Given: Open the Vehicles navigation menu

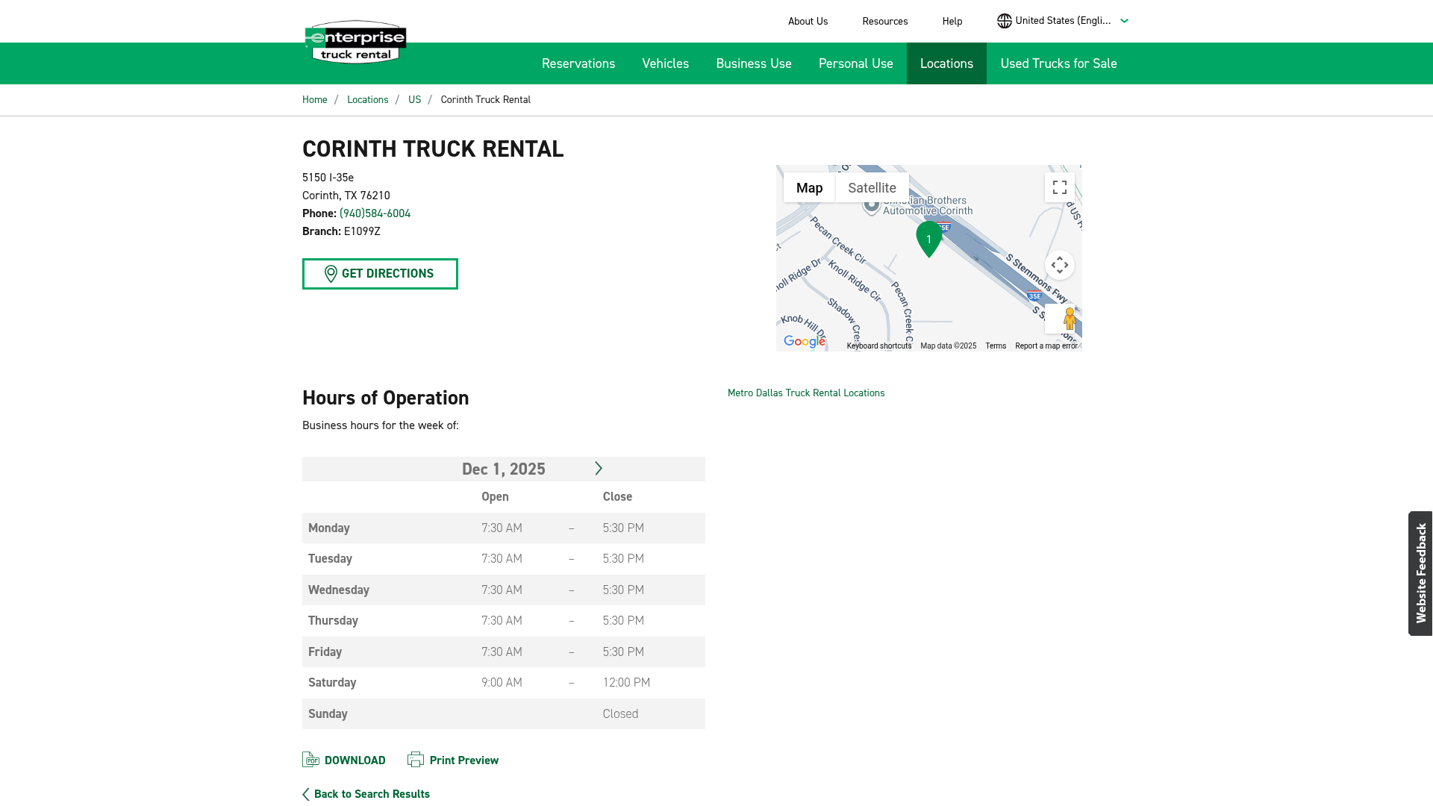Looking at the screenshot, I should tap(665, 63).
